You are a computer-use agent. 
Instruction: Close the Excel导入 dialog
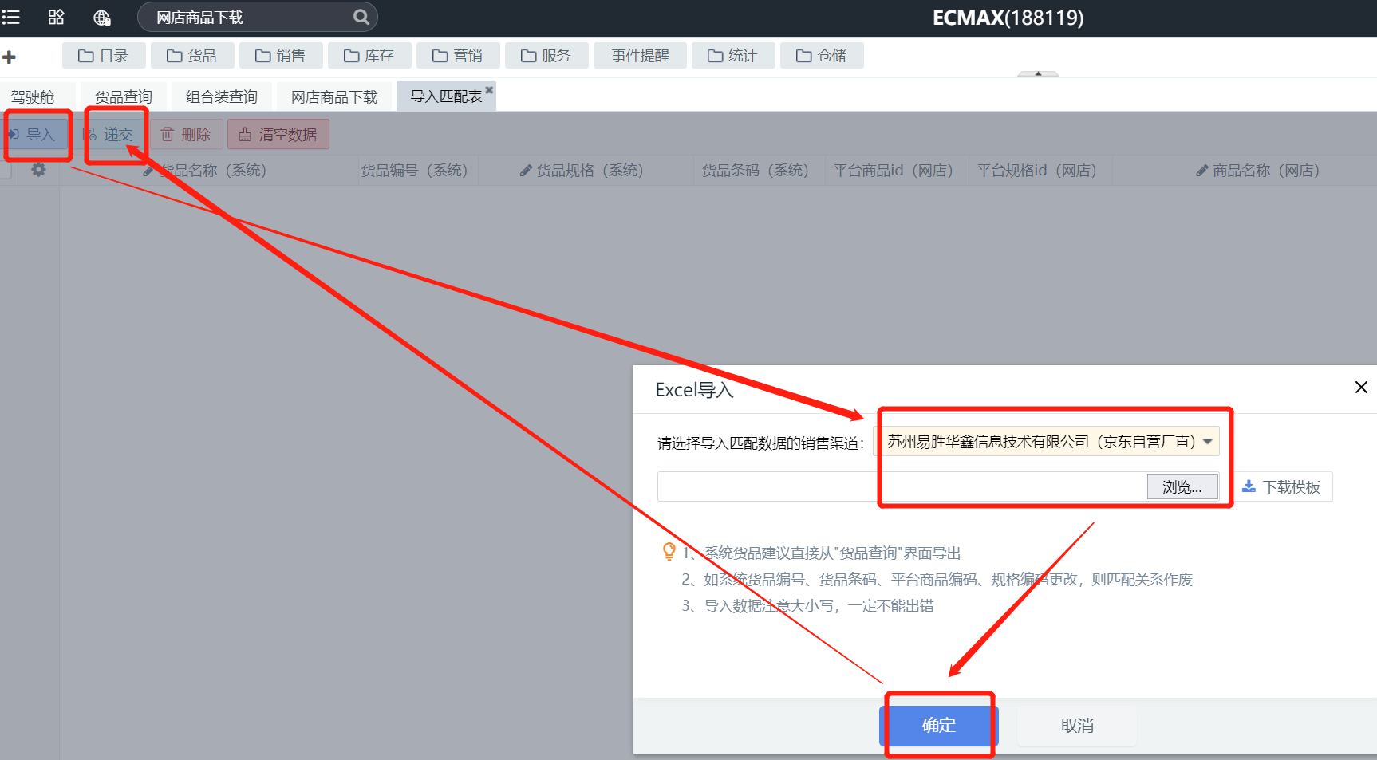1361,387
